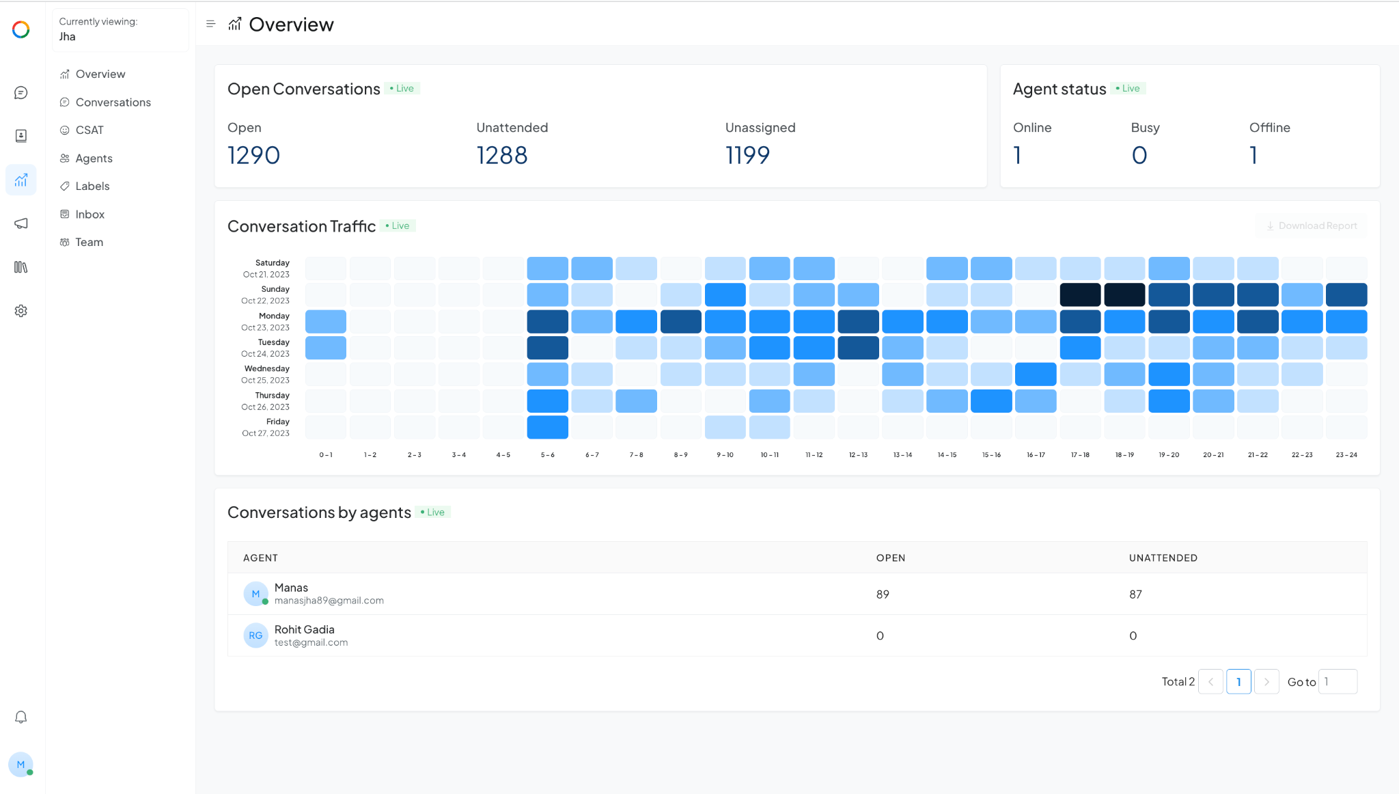
Task: Select CSAT report menu item
Action: click(89, 130)
